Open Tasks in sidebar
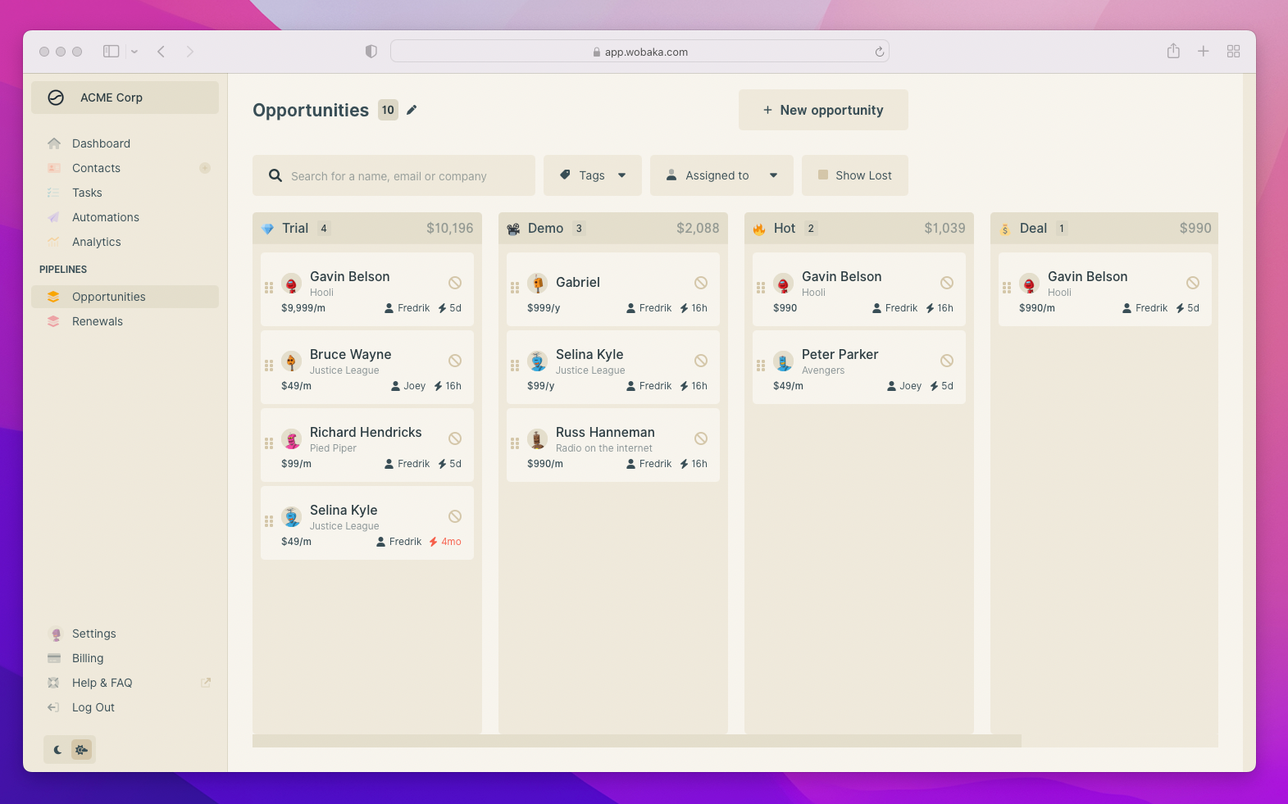The width and height of the screenshot is (1288, 804). [125, 193]
